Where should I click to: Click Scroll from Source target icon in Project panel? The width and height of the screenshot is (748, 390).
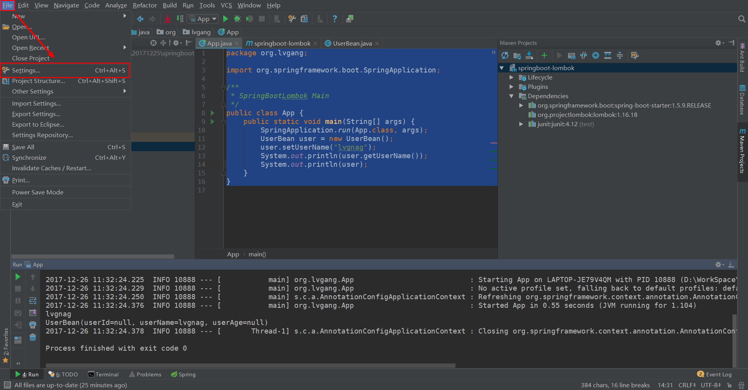pyautogui.click(x=153, y=43)
